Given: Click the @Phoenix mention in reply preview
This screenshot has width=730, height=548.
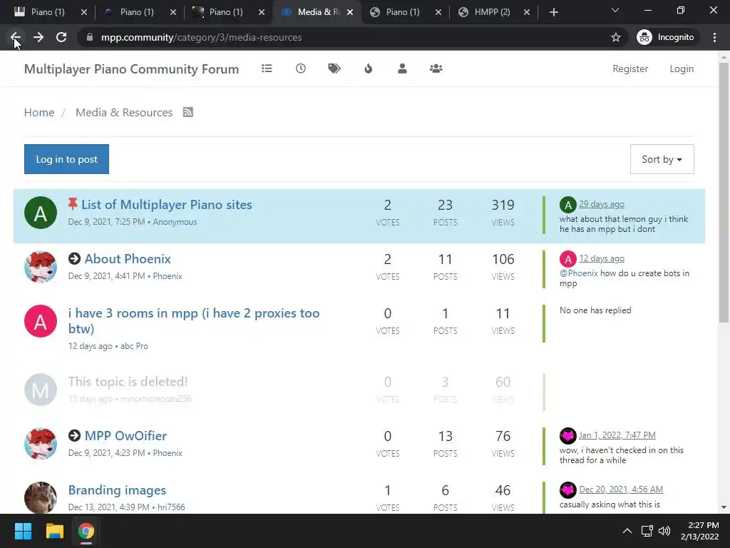Looking at the screenshot, I should coord(579,273).
